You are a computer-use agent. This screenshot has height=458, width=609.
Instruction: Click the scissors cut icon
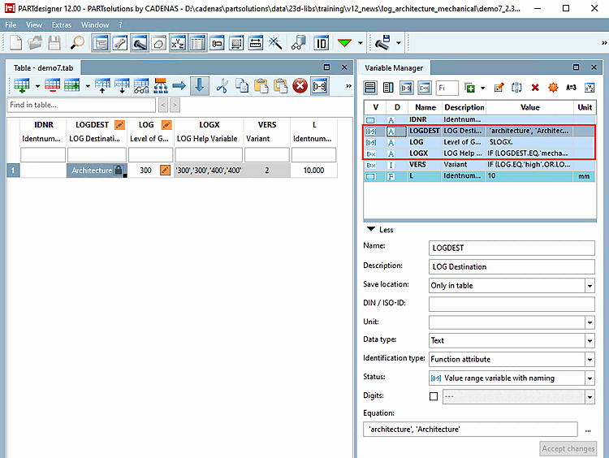[222, 84]
